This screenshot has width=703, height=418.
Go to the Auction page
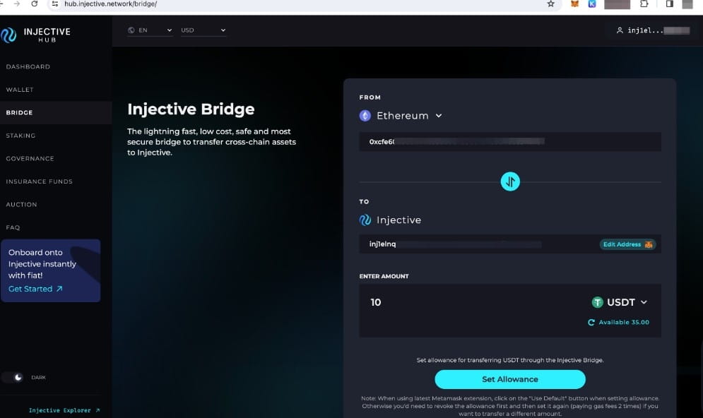21,204
